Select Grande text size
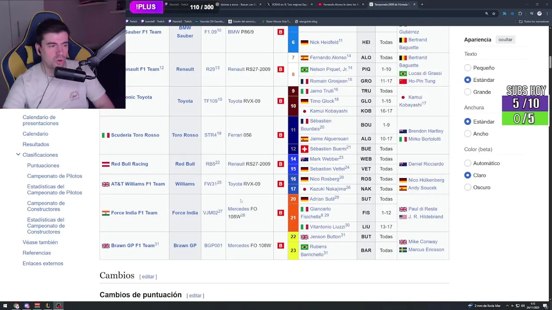This screenshot has height=310, width=552. pos(468,92)
